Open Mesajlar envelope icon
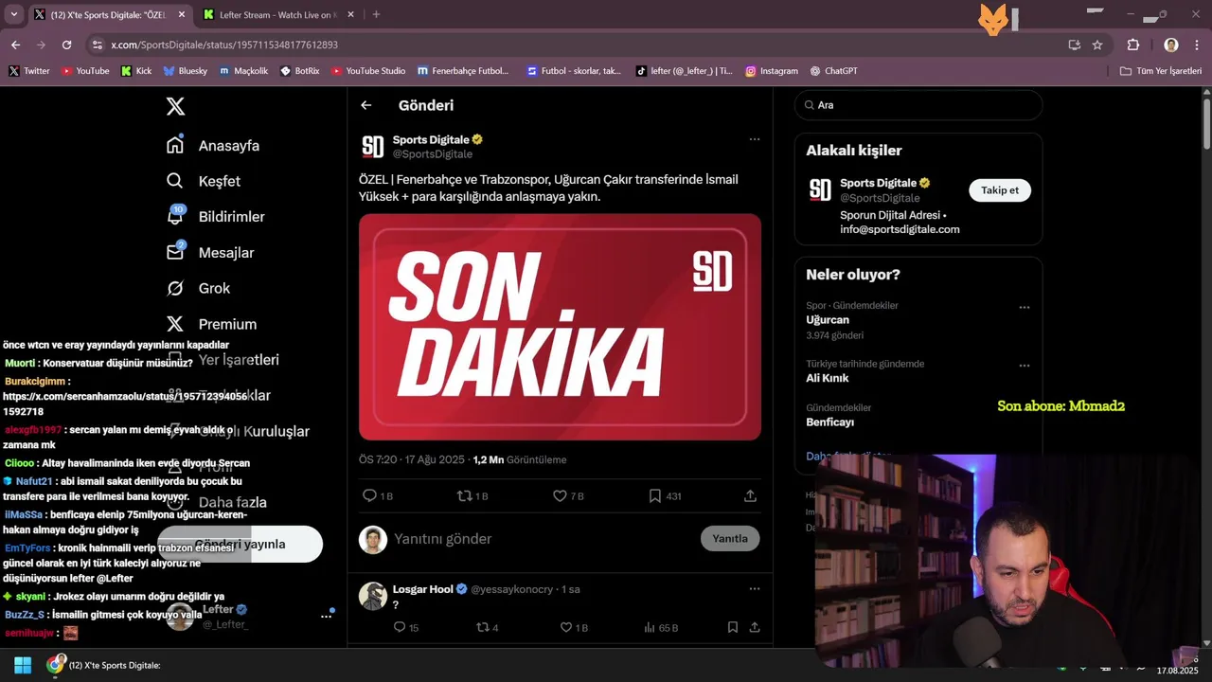This screenshot has height=682, width=1212. (175, 252)
